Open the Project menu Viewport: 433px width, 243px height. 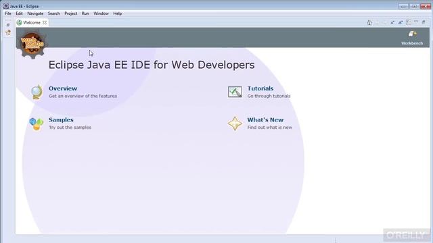(x=70, y=13)
